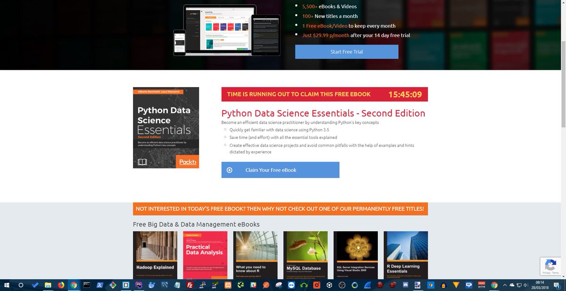The image size is (566, 291).
Task: Open the Voicemeeter icon in taskbar
Action: click(x=482, y=285)
